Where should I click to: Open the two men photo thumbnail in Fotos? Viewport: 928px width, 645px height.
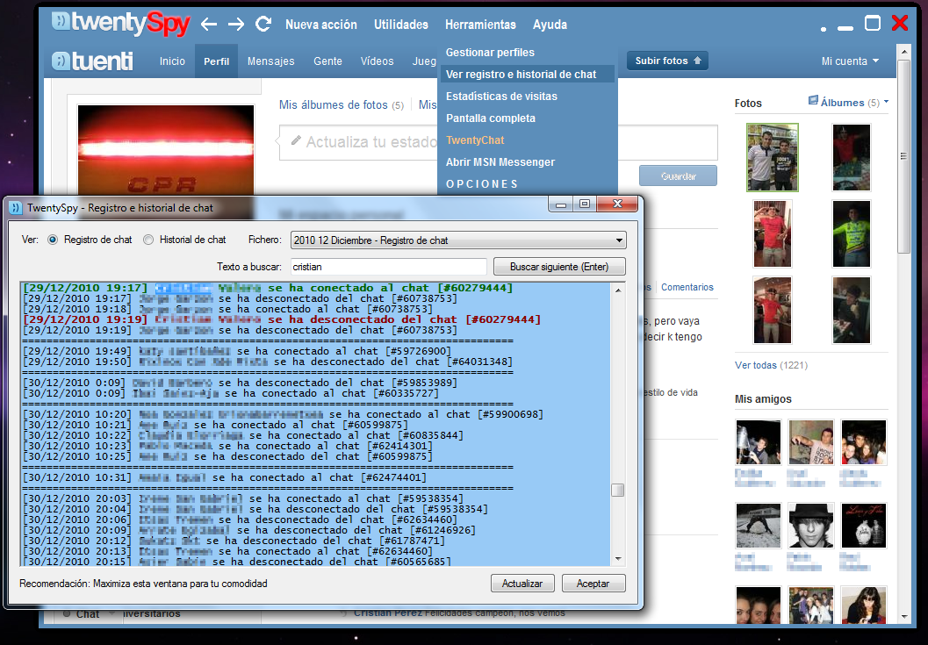(773, 157)
